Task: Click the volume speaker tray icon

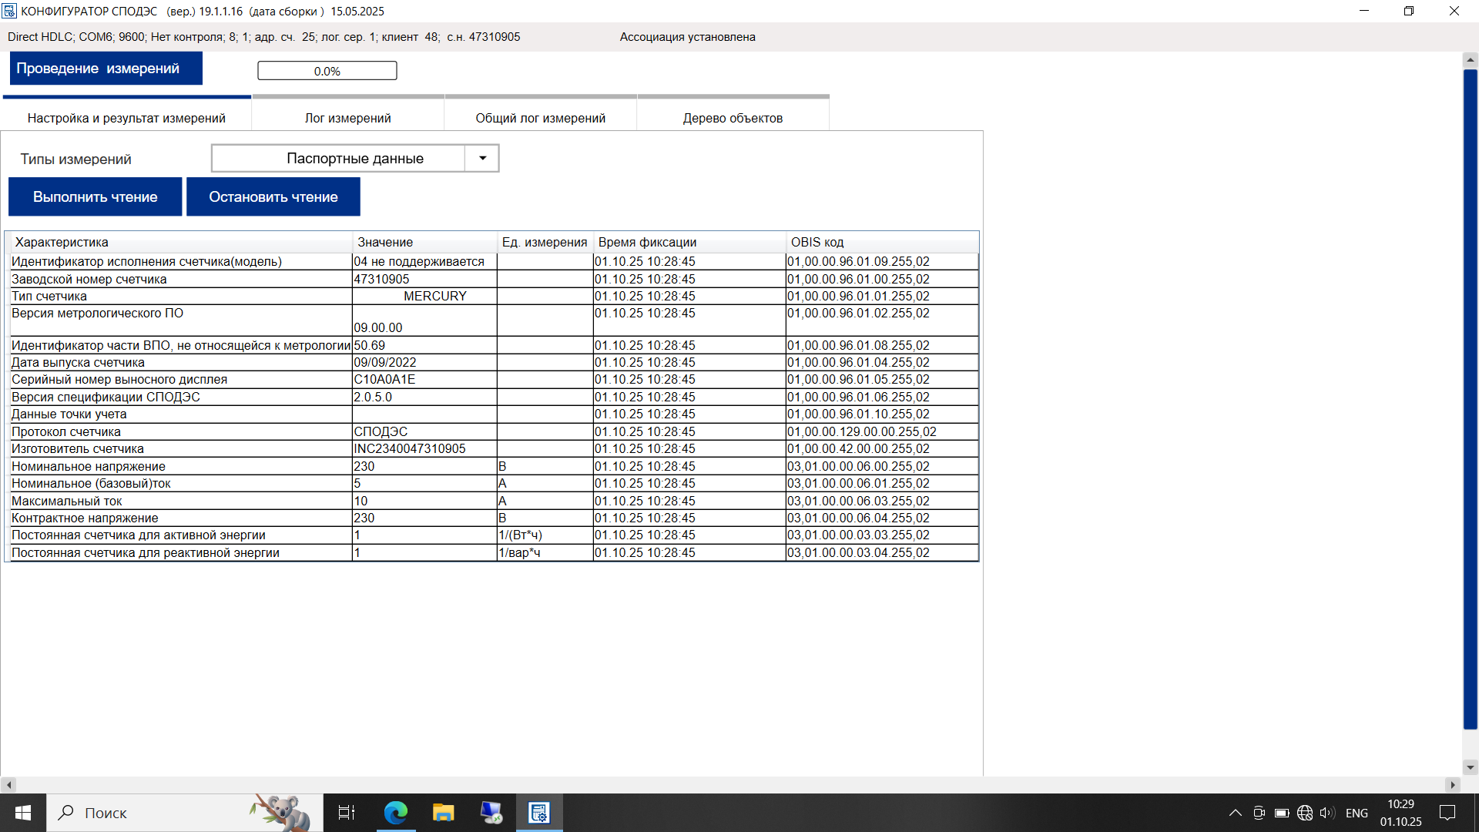Action: 1326,813
